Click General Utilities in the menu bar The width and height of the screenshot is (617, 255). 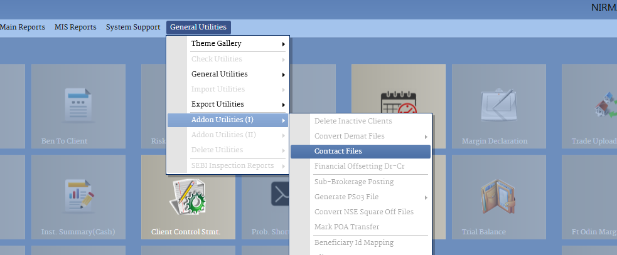[198, 28]
